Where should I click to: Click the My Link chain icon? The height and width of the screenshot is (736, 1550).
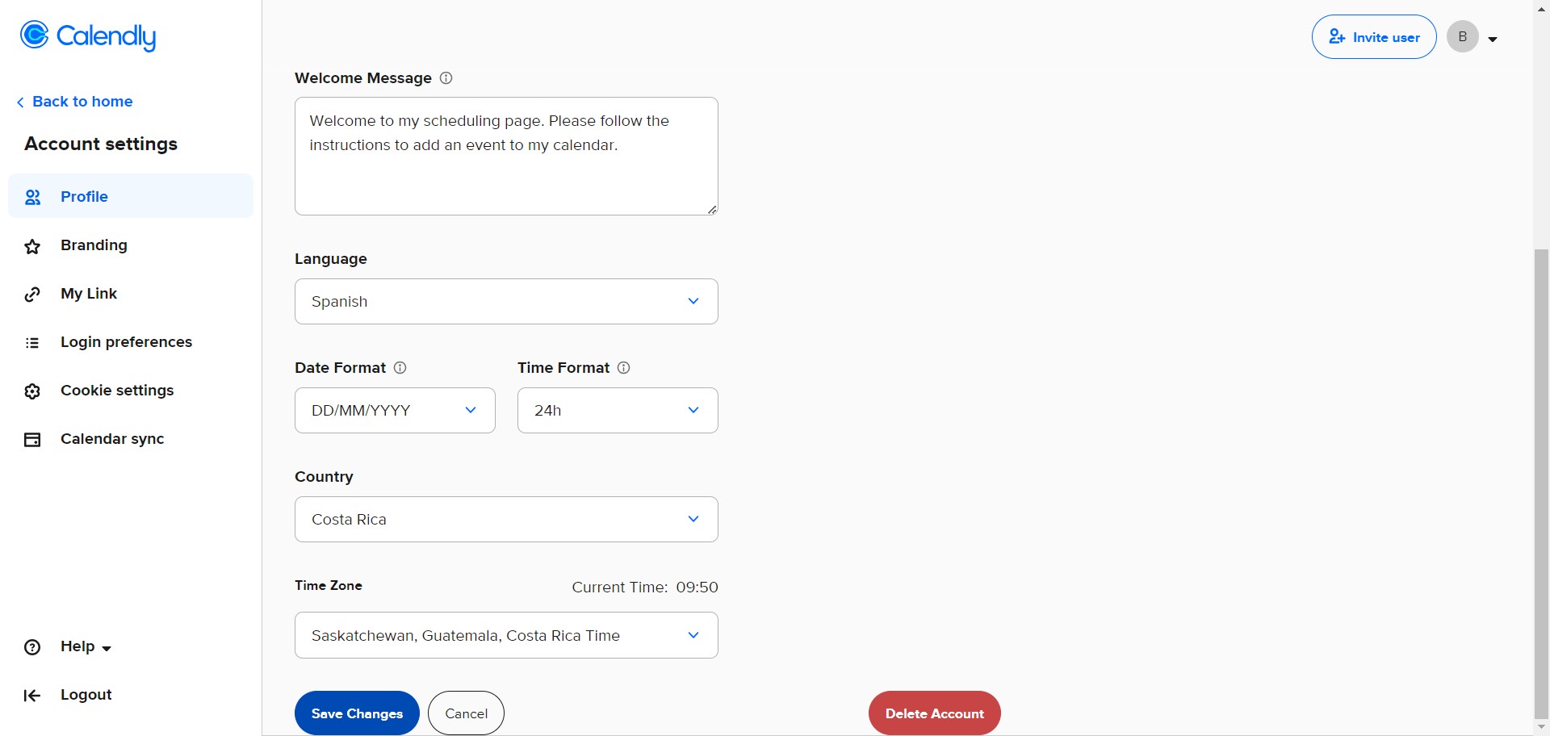(32, 294)
